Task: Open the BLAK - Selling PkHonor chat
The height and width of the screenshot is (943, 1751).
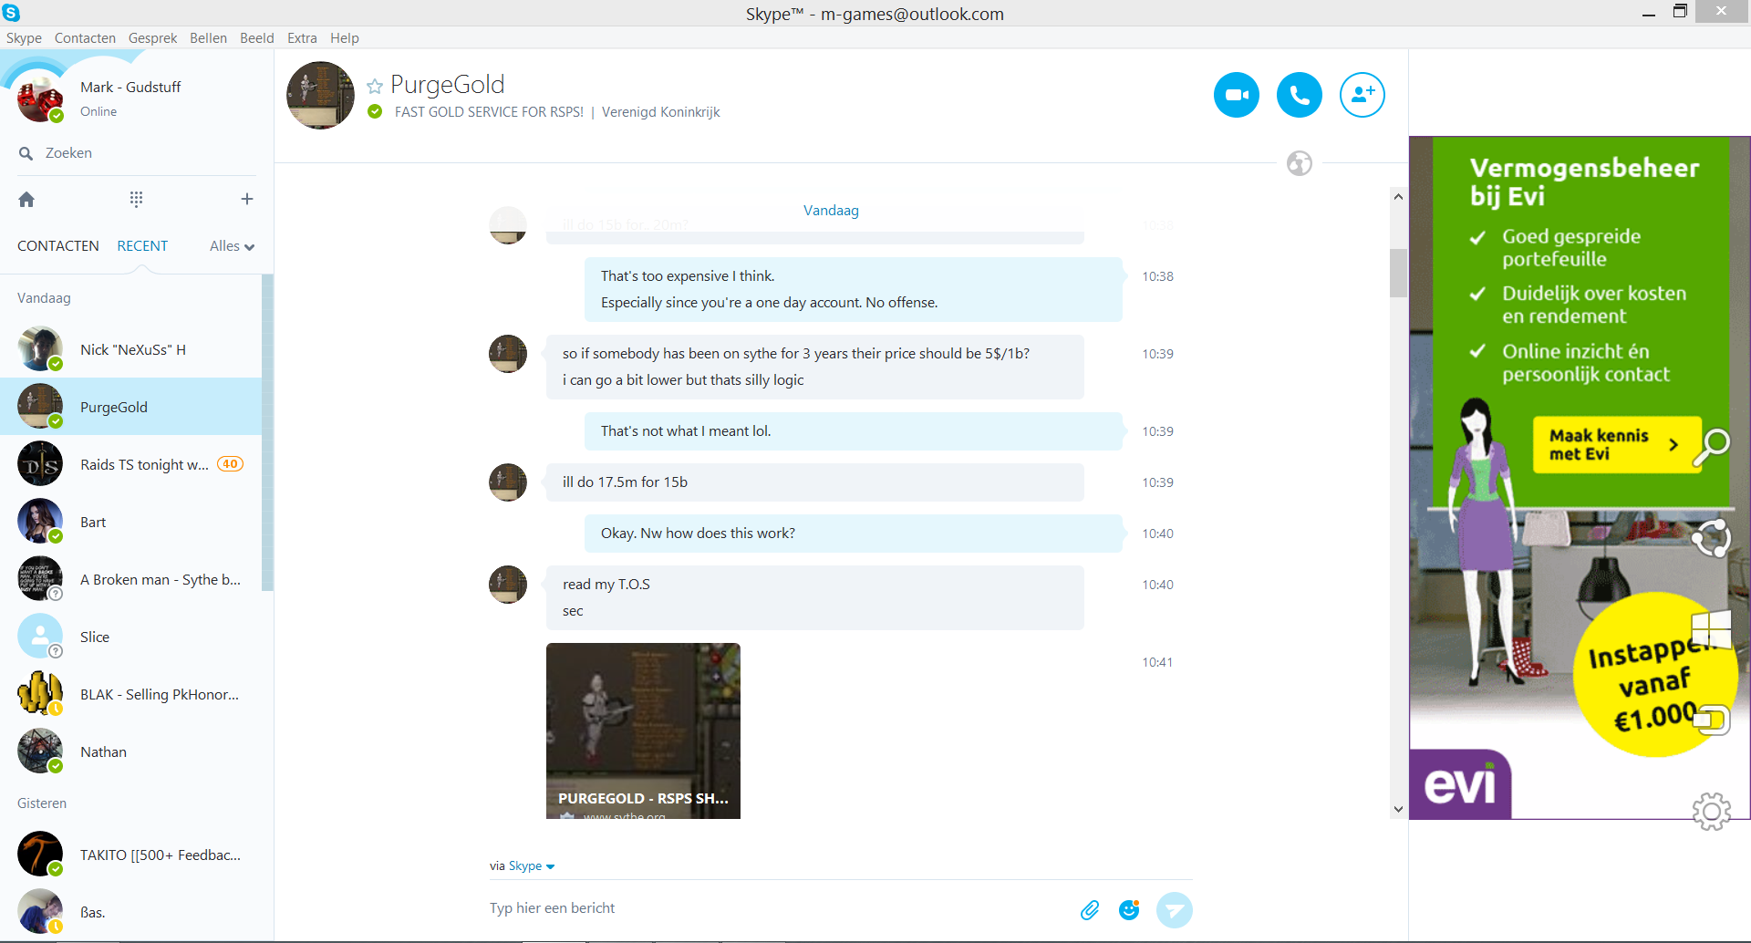Action: pyautogui.click(x=131, y=694)
